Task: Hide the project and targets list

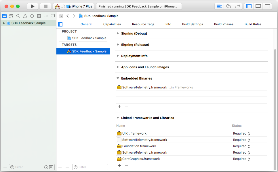Action: 60,24
